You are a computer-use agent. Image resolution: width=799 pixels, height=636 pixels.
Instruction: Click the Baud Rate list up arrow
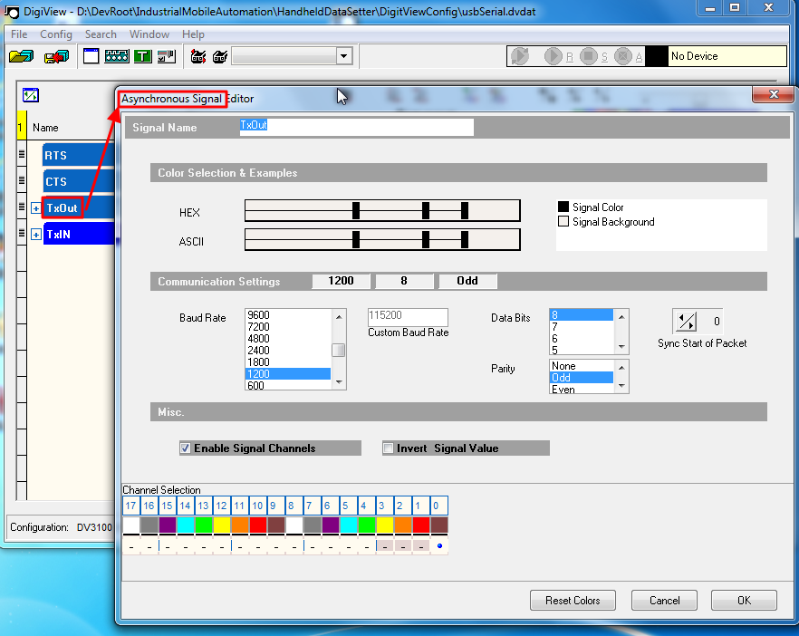coord(339,316)
